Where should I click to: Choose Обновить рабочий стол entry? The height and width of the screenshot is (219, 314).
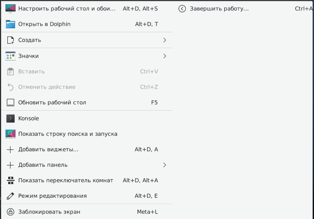[x=52, y=103]
